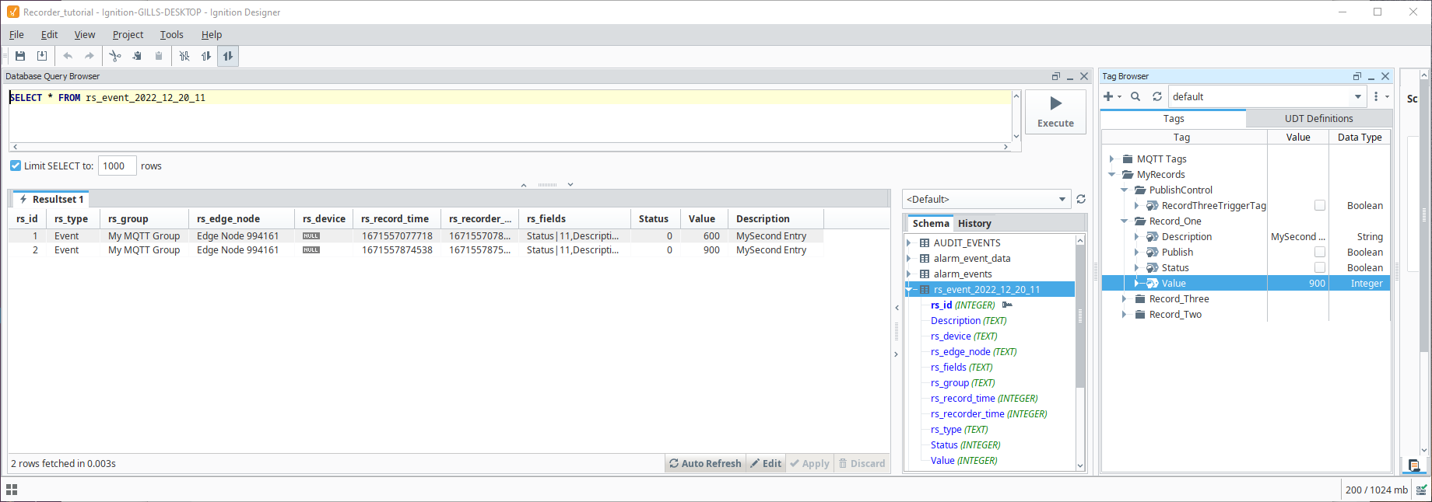The image size is (1432, 502).
Task: Collapse the MyRecords folder
Action: (1111, 174)
